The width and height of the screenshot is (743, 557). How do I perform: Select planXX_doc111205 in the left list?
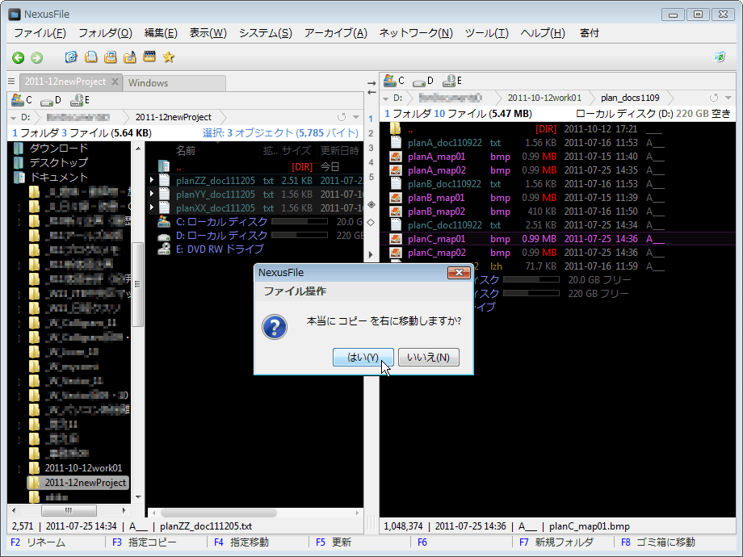(215, 208)
